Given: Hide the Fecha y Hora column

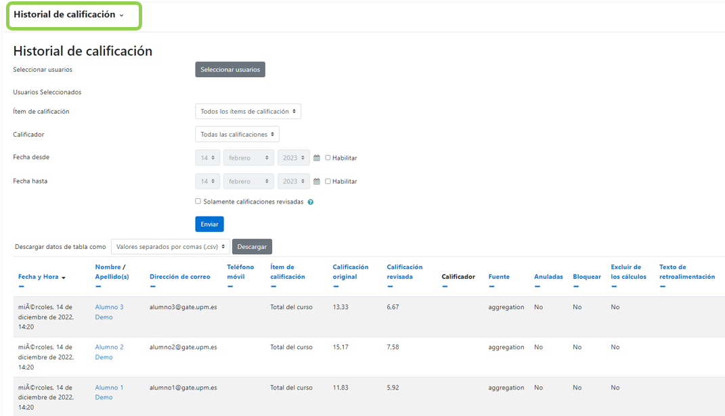Looking at the screenshot, I should point(21,287).
